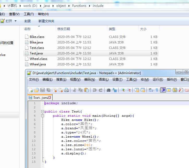Click the 新建文件夹 button

(46, 21)
